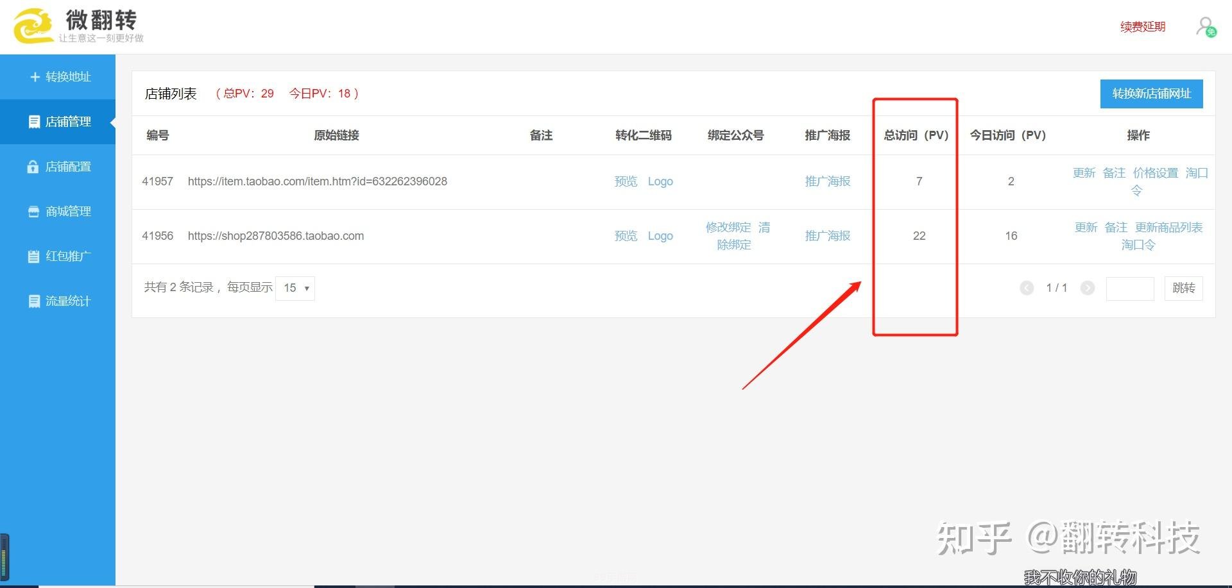Click the 备注 column header
1232x588 pixels.
pos(541,135)
